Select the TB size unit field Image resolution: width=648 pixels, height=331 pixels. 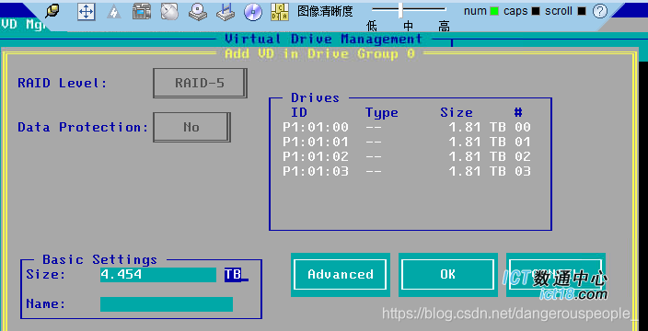(233, 275)
